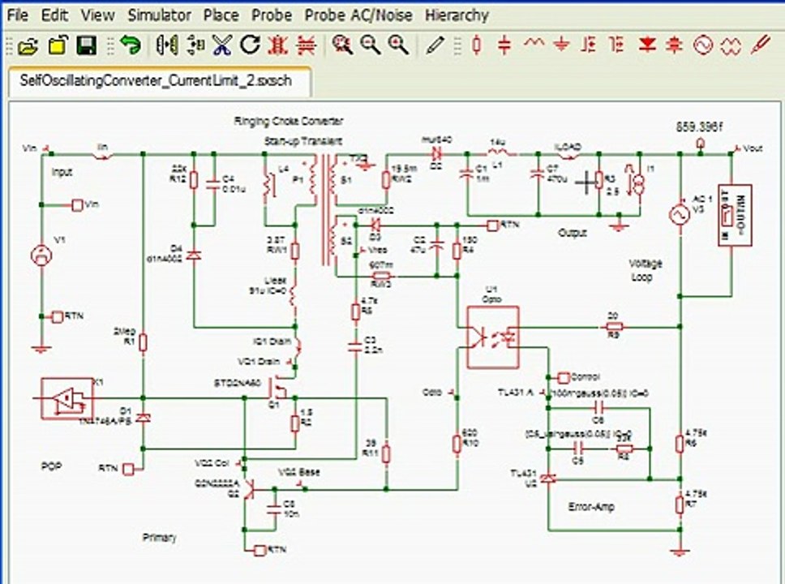Place a resistor from the toolbar
Screen dimensions: 785x584
477,45
